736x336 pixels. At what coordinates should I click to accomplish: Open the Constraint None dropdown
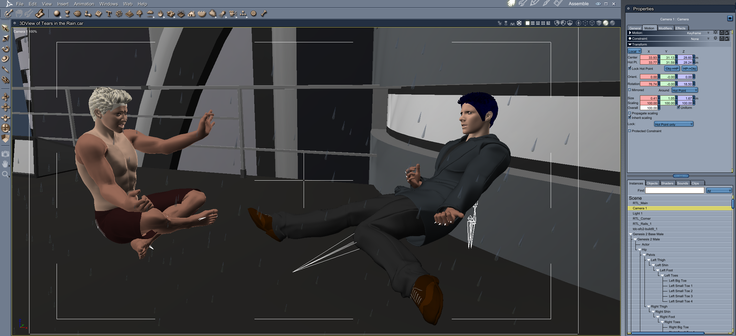[x=699, y=39]
